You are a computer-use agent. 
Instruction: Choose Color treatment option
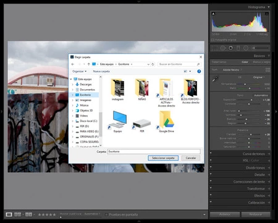(x=245, y=62)
